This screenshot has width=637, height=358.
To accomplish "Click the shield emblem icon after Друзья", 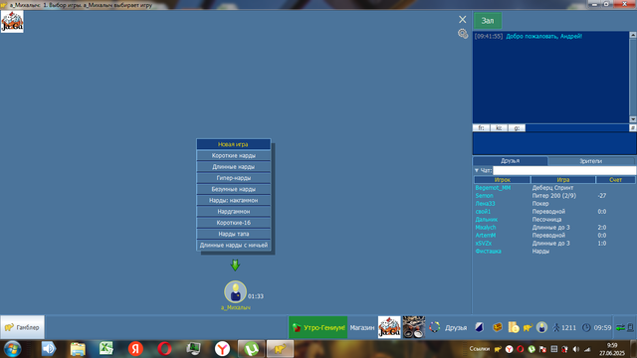I will pyautogui.click(x=480, y=327).
